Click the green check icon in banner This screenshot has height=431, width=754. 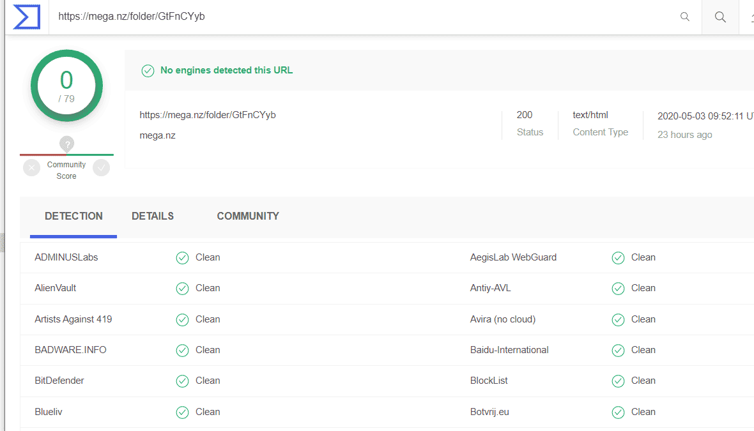pos(148,71)
